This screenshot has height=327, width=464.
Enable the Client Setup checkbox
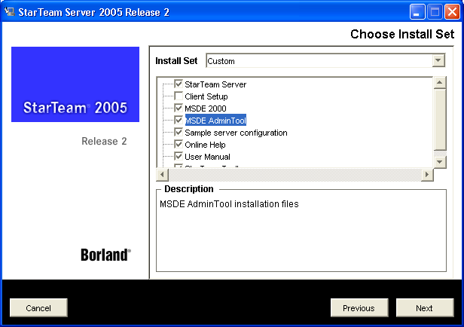179,96
